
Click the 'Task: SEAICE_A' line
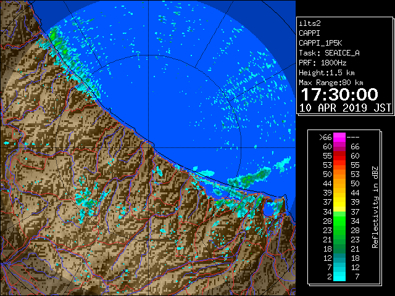(329, 53)
